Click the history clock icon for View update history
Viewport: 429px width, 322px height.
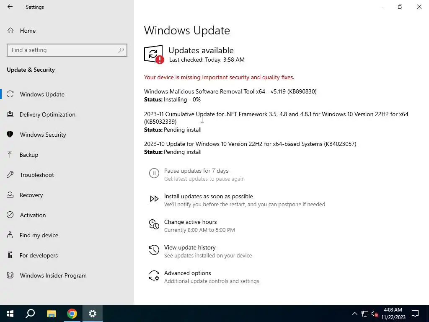(154, 250)
